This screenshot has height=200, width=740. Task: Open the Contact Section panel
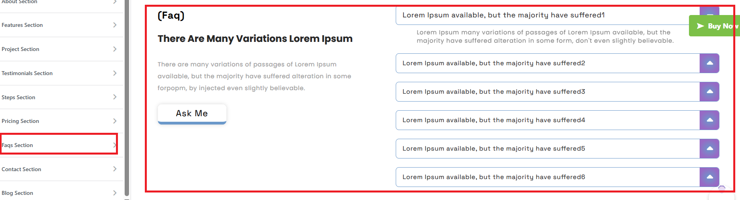[x=21, y=169]
